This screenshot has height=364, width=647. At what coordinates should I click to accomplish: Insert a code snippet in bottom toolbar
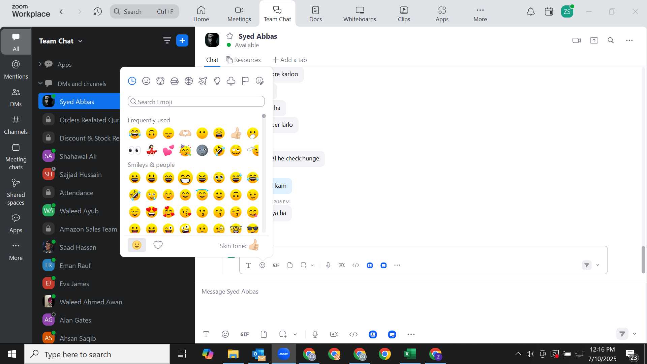[x=353, y=334]
